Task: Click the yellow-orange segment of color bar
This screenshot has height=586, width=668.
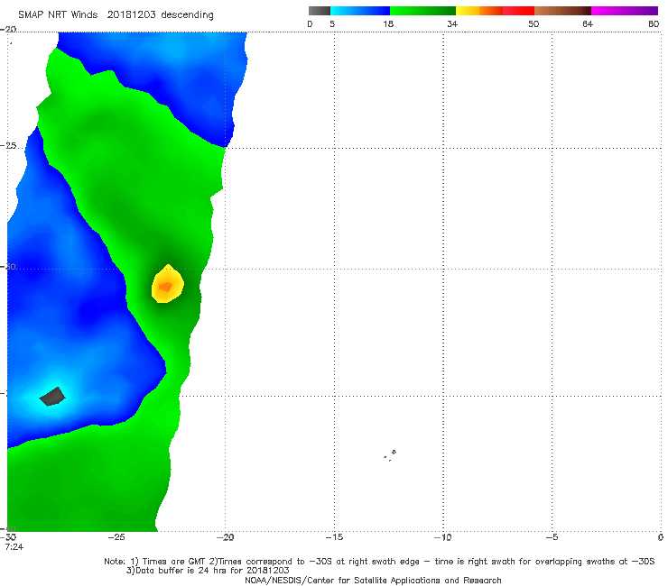Action: tap(478, 11)
